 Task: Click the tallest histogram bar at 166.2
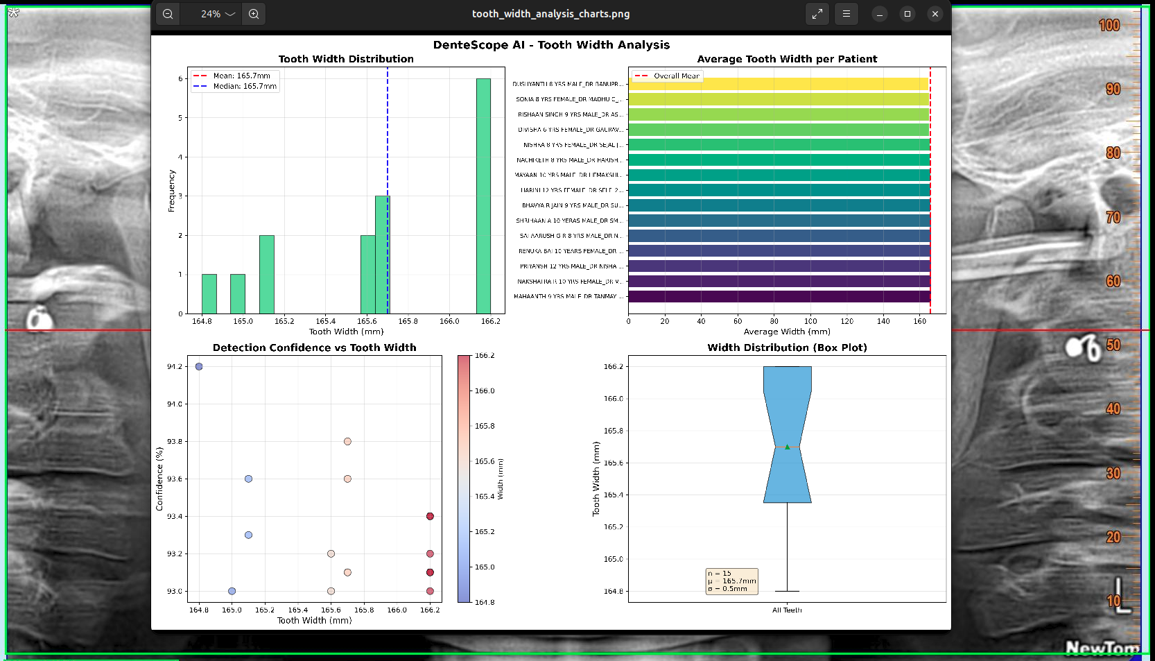tap(483, 196)
